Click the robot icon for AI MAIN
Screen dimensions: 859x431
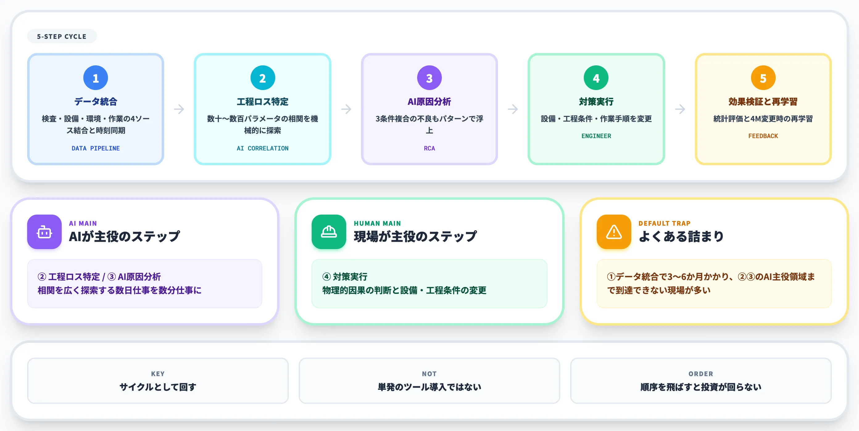[44, 232]
